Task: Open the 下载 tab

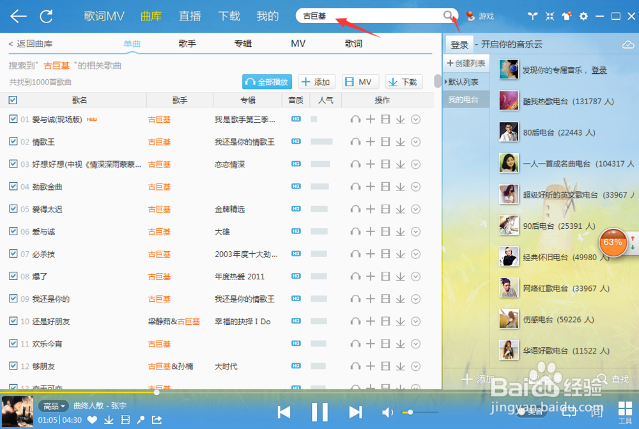Action: (229, 17)
